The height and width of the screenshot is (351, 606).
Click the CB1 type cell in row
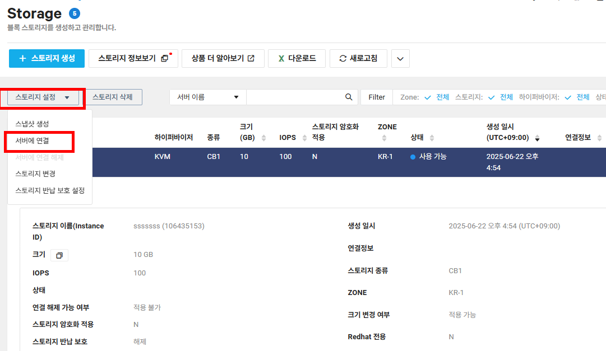click(214, 157)
